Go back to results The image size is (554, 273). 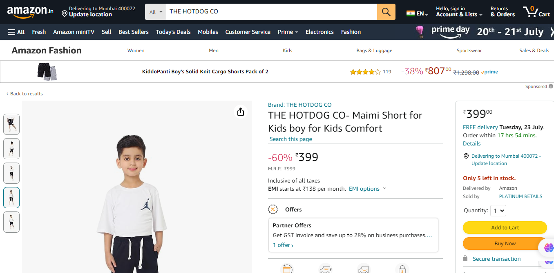click(x=26, y=94)
